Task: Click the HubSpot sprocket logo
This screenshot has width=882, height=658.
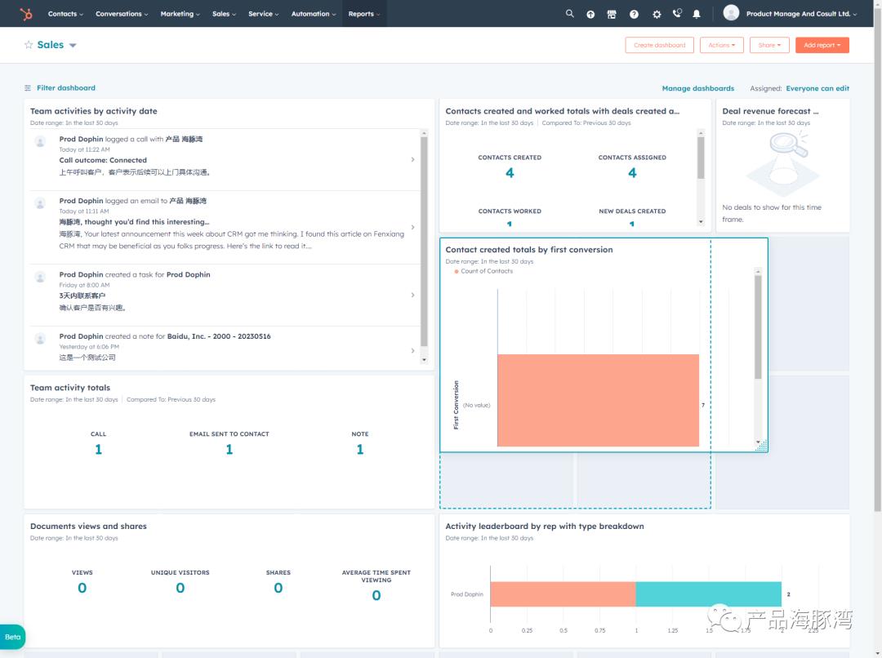Action: coord(26,14)
